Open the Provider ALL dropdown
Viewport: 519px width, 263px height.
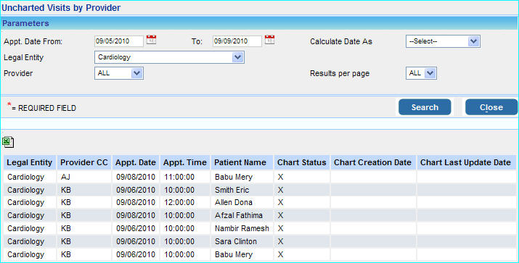pyautogui.click(x=119, y=73)
